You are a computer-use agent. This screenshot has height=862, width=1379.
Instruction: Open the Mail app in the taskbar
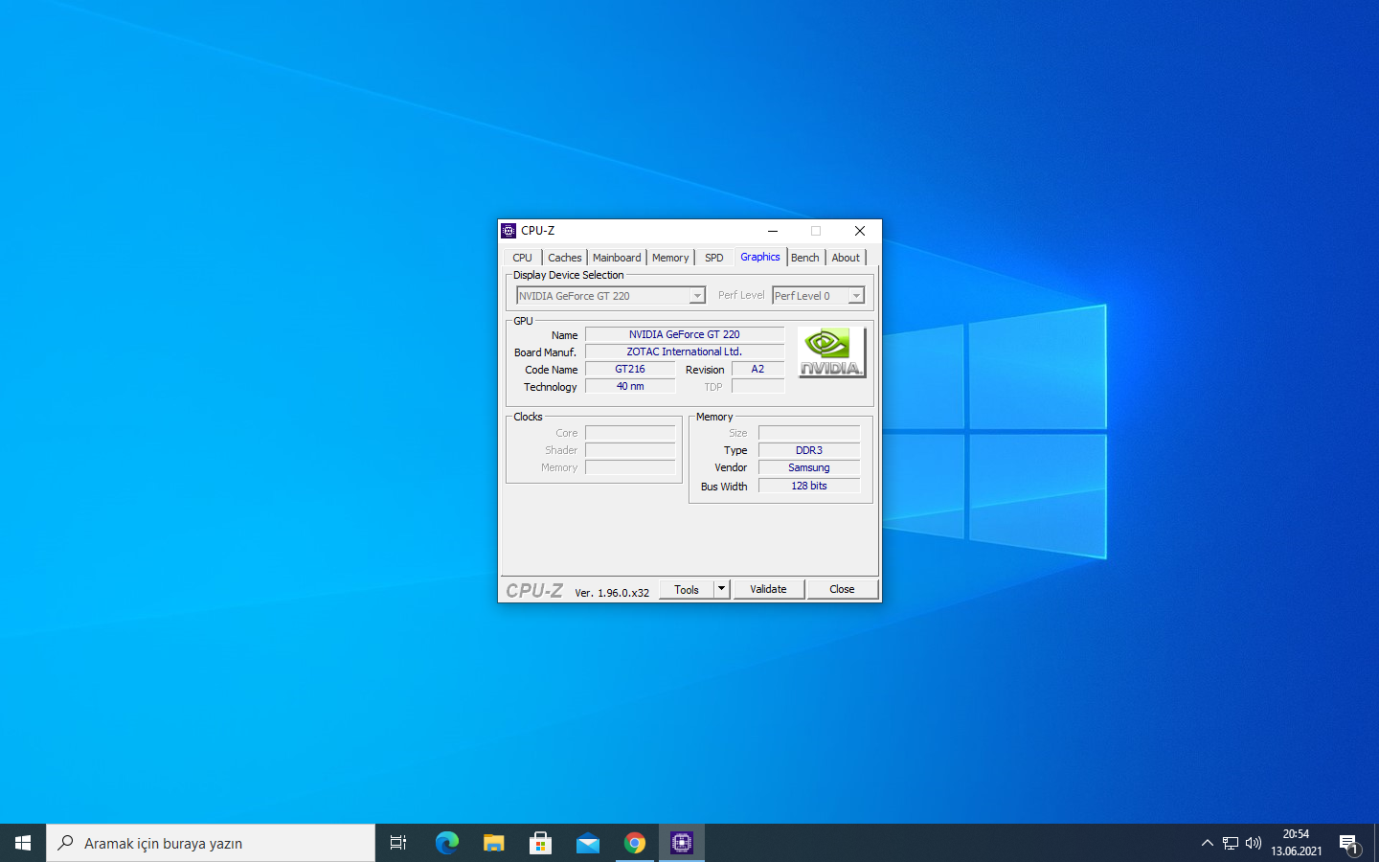coord(587,843)
